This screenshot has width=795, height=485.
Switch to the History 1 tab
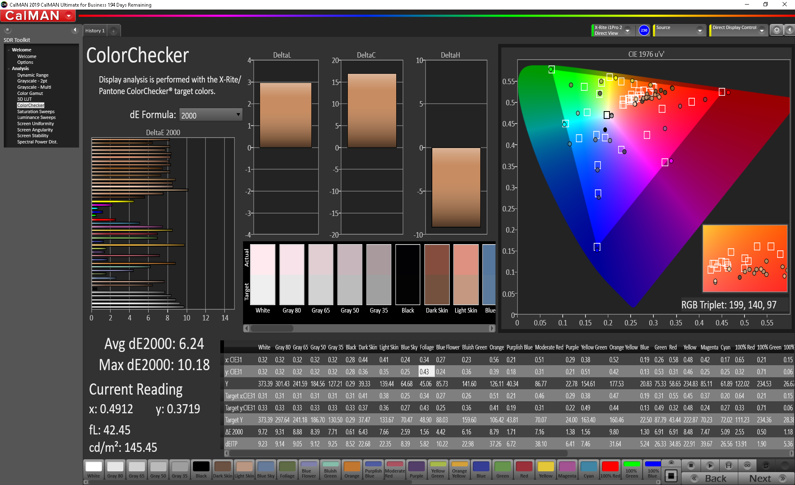click(x=95, y=31)
